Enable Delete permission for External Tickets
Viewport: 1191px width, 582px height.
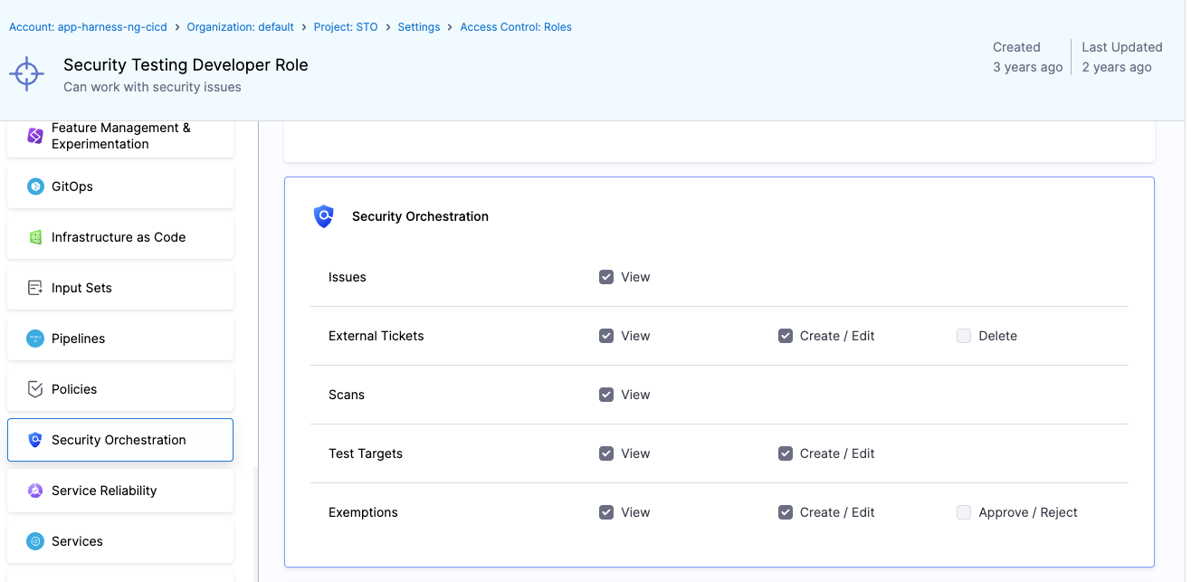964,336
